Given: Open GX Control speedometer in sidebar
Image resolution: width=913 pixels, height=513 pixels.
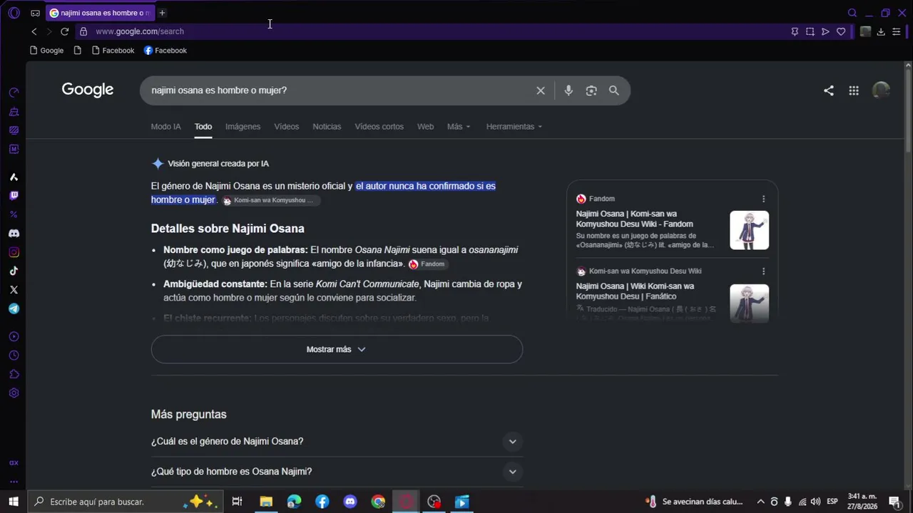Looking at the screenshot, I should point(14,93).
